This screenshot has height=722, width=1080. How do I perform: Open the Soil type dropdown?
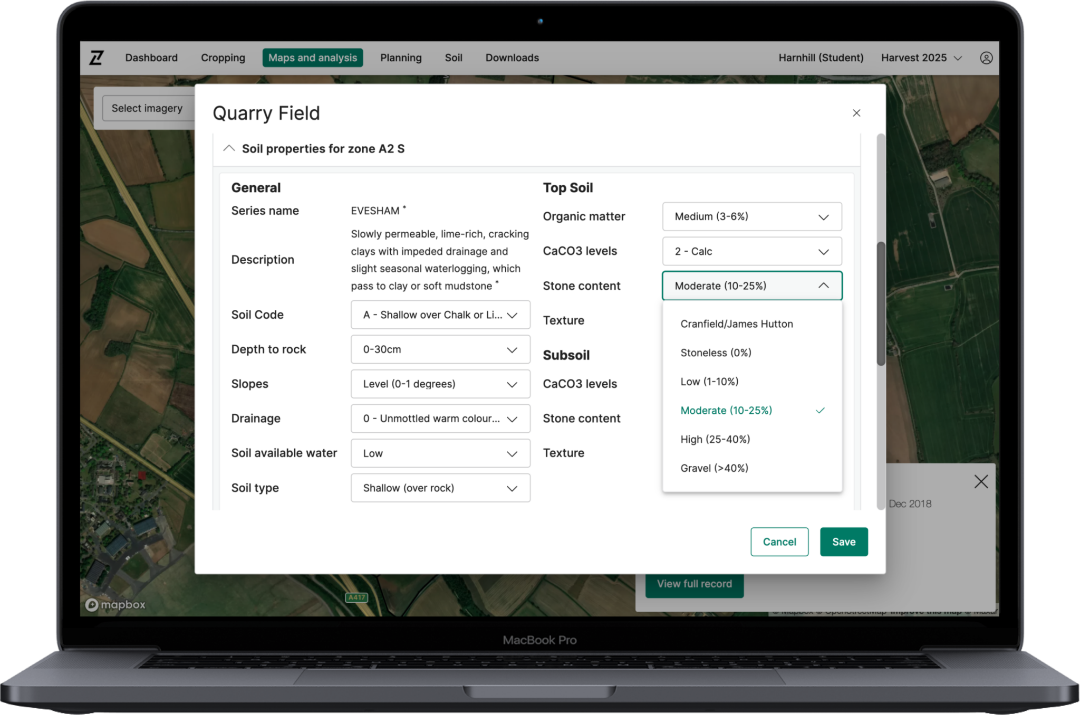coord(440,488)
